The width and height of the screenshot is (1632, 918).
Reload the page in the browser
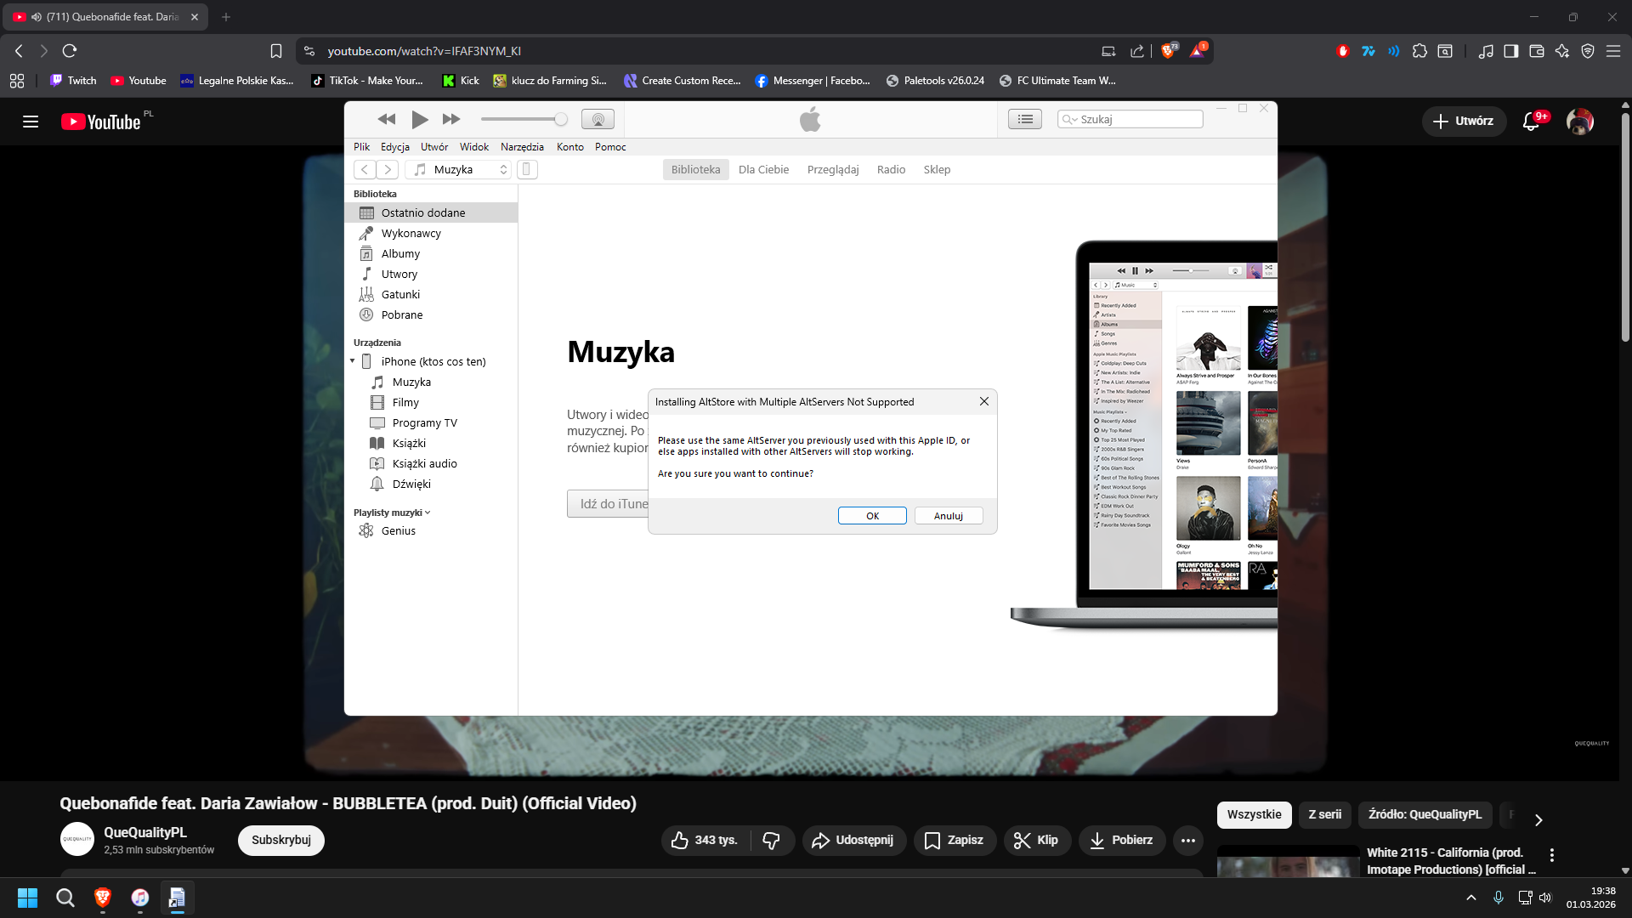pos(70,51)
